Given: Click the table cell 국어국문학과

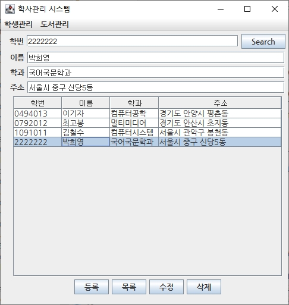Looking at the screenshot, I should tap(134, 142).
